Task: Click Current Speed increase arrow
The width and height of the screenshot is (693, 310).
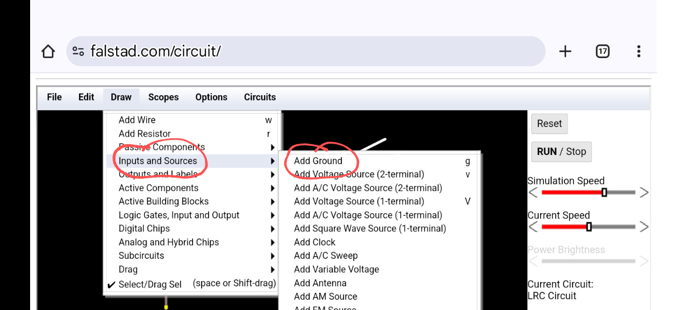Action: [644, 227]
